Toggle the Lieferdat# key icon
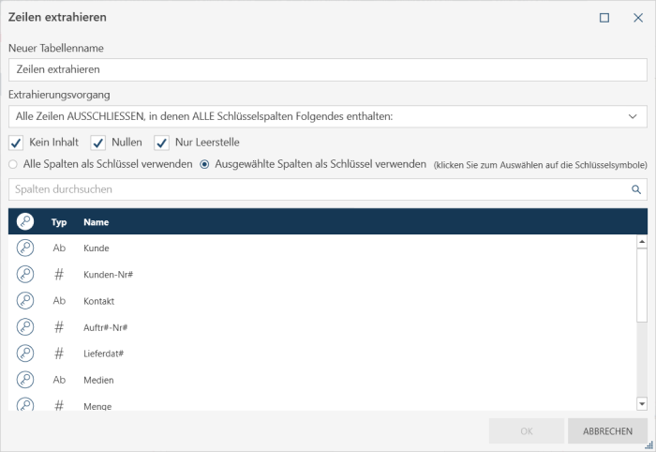Viewport: 656px width, 452px height. [25, 354]
